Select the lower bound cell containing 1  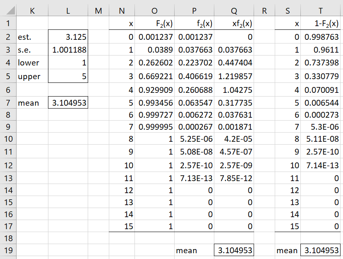68,63
